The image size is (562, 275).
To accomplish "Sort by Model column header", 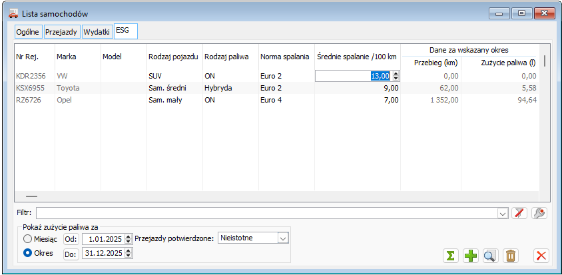I will (x=124, y=57).
